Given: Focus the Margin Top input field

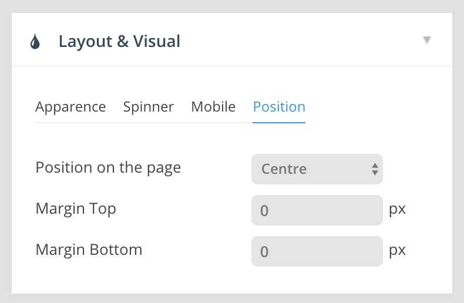Looking at the screenshot, I should 317,210.
